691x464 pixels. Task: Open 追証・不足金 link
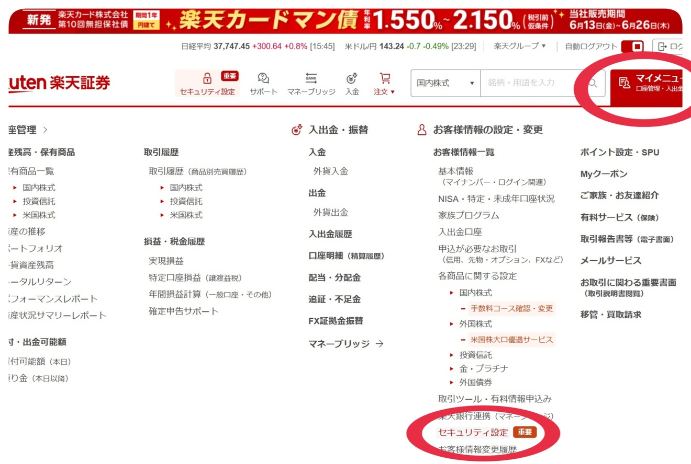(335, 299)
